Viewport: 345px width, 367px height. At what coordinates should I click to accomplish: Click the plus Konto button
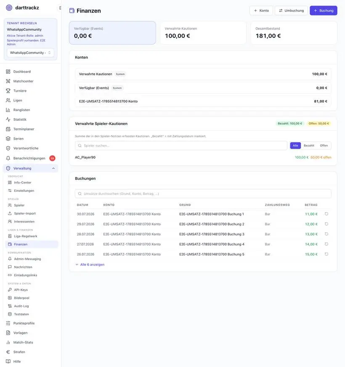coord(261,11)
